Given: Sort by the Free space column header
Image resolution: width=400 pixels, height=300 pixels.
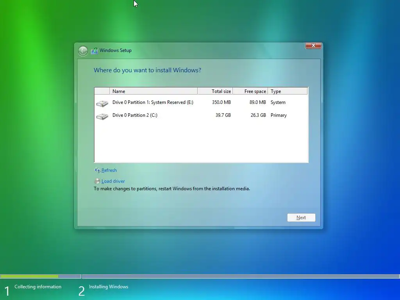Looking at the screenshot, I should click(250, 91).
